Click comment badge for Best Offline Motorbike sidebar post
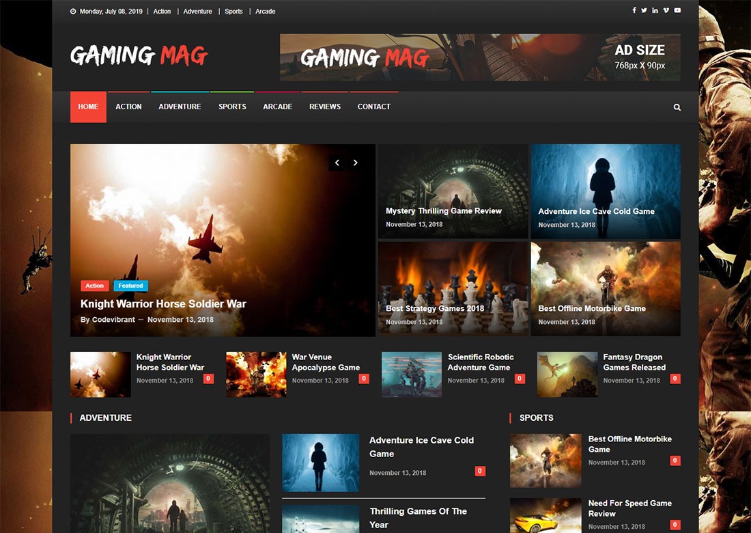Viewport: 751px width, 533px height. (675, 461)
